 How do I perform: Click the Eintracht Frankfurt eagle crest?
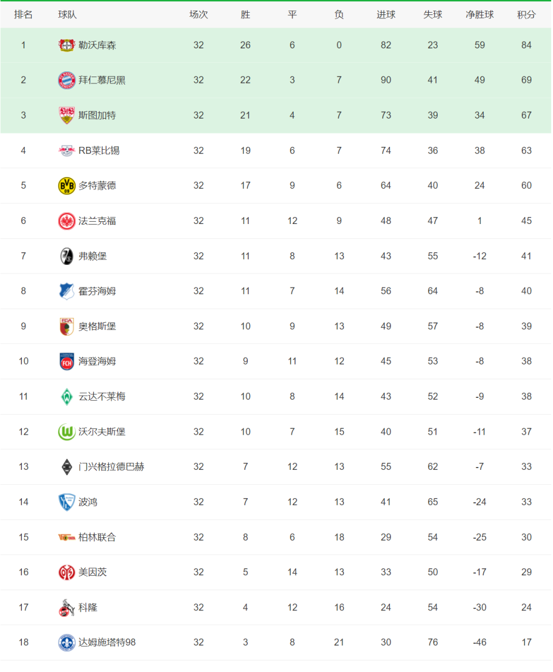coord(67,221)
